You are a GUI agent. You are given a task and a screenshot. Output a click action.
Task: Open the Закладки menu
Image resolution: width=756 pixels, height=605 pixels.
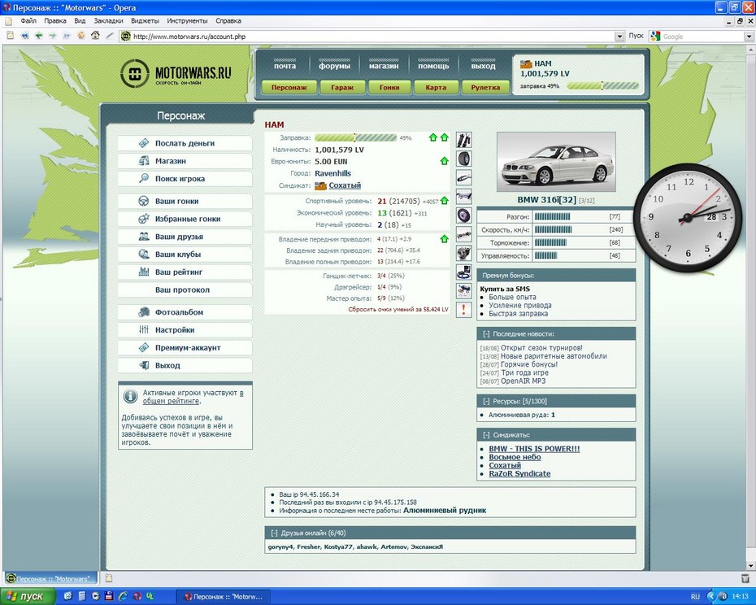click(108, 21)
